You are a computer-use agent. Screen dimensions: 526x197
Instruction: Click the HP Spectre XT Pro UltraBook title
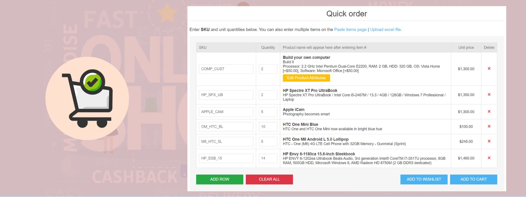point(310,91)
